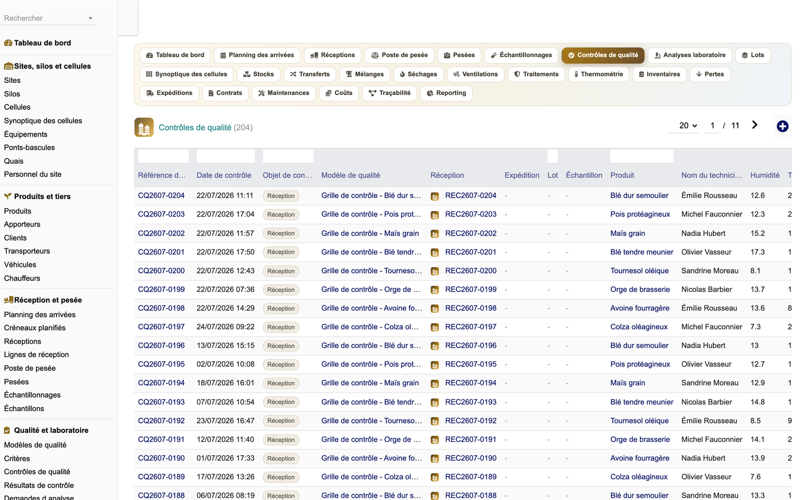
Task: Open the Maintenances tab
Action: pos(284,93)
